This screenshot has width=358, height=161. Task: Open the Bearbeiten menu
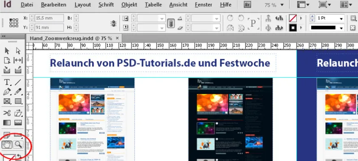[54, 4]
